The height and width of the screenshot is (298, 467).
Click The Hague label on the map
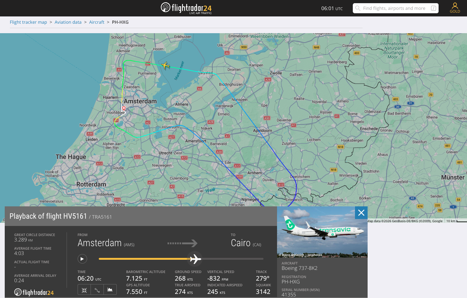71,157
